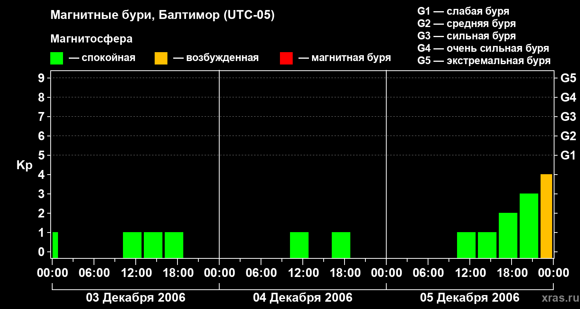Click the 'Магнитосфера' heading

(91, 39)
